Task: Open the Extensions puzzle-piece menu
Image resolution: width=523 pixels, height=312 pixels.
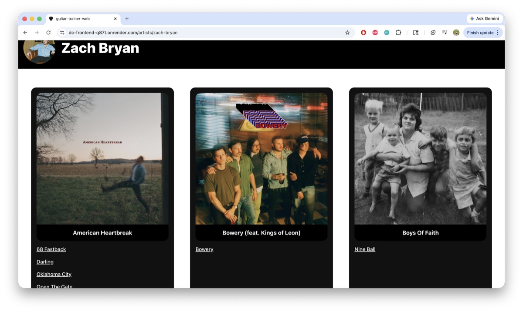Action: coord(398,33)
